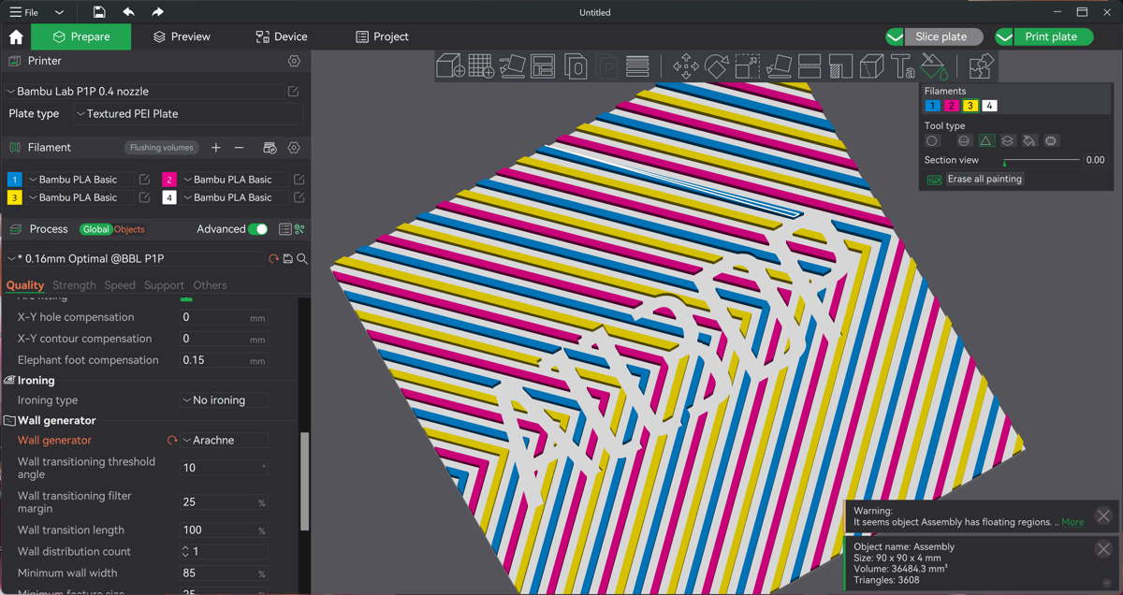Reset the process preset changes
The height and width of the screenshot is (595, 1123).
point(273,259)
